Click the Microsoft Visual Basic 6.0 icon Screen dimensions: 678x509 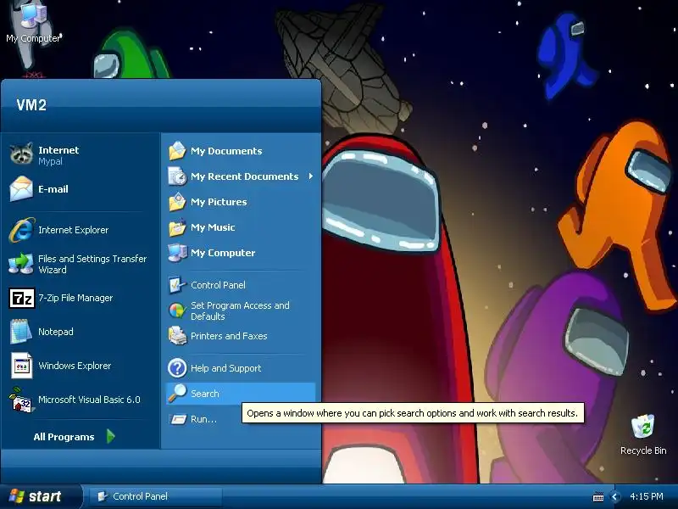click(x=21, y=400)
